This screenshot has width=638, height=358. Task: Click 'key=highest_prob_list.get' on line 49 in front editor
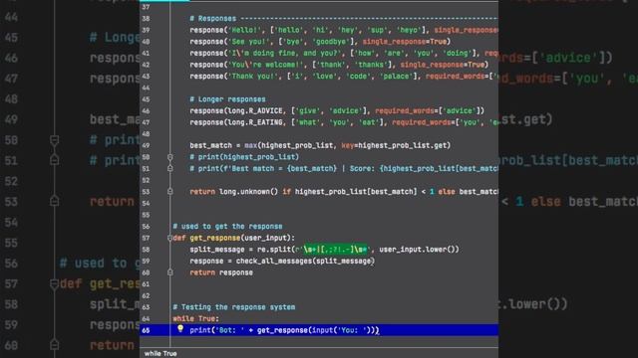coord(394,145)
